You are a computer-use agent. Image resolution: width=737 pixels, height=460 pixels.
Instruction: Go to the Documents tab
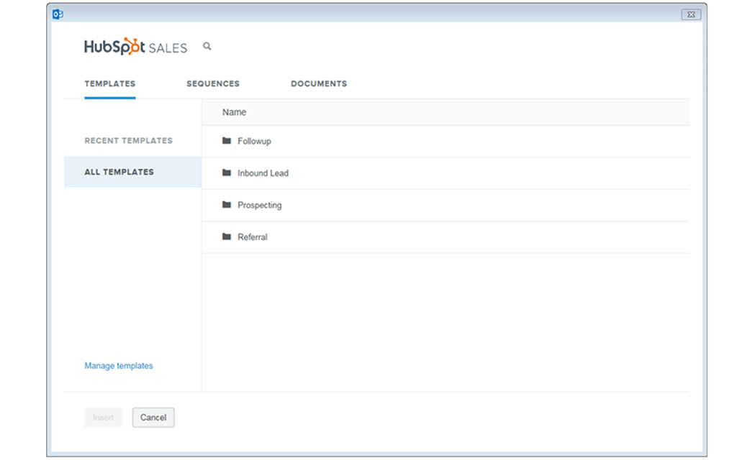tap(319, 84)
